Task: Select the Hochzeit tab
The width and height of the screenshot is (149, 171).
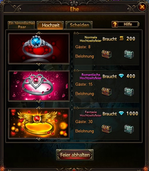Action: 50,25
